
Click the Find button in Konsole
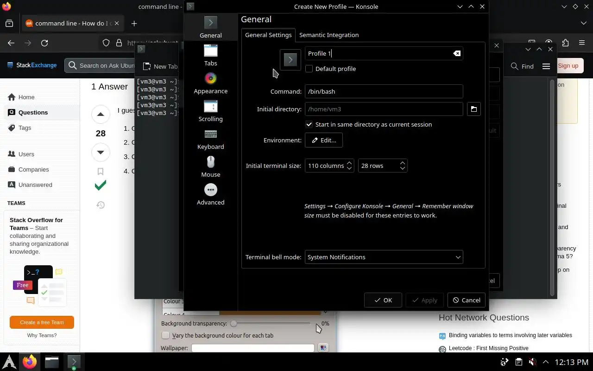pos(522,66)
